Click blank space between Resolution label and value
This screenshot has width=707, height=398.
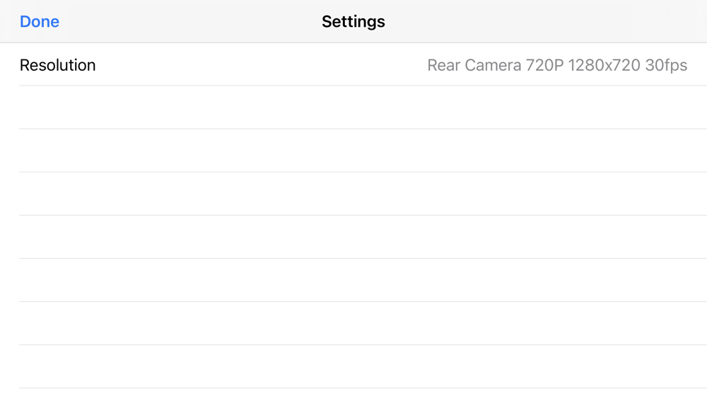[x=262, y=65]
